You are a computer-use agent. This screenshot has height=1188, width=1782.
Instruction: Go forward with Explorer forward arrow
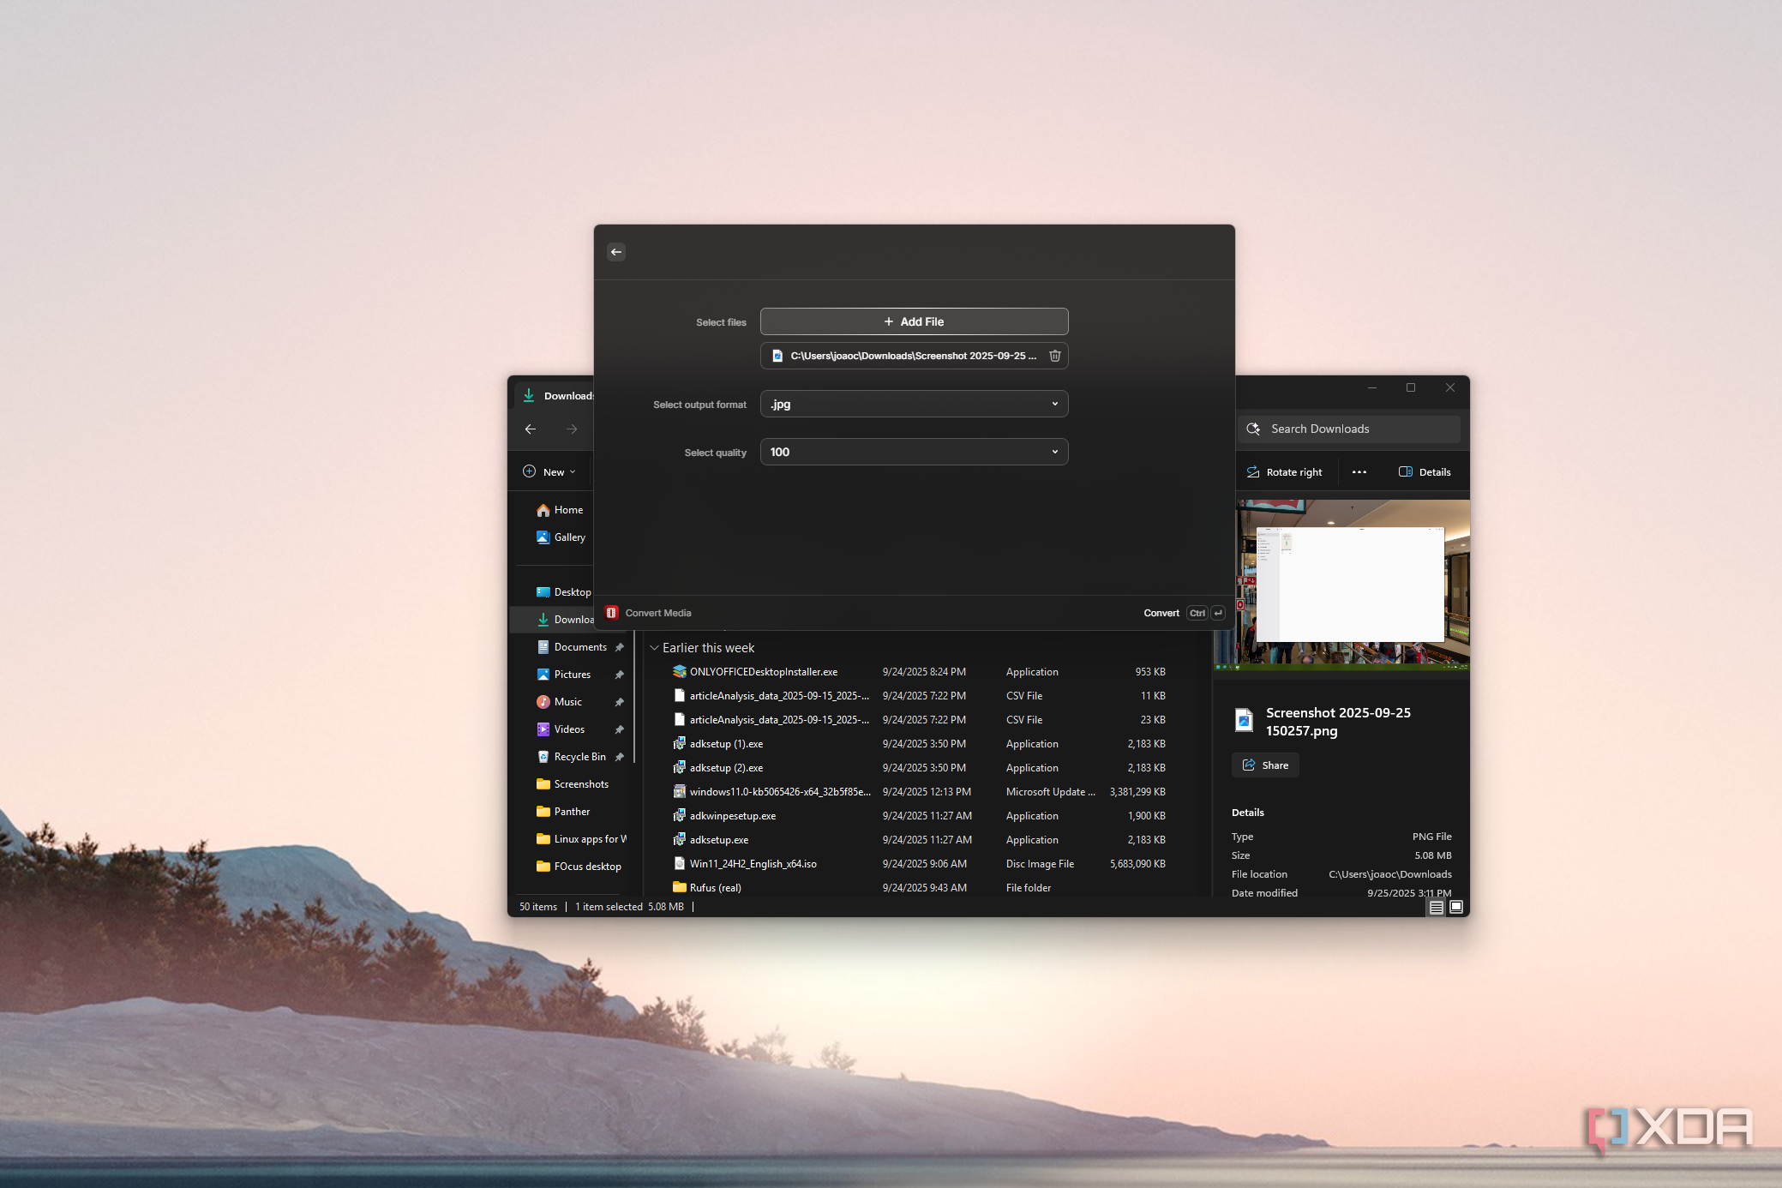(572, 429)
